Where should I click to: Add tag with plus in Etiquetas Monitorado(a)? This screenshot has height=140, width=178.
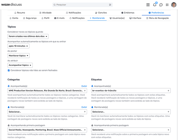point(168,112)
